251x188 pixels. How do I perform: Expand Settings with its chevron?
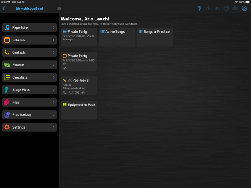click(54, 127)
